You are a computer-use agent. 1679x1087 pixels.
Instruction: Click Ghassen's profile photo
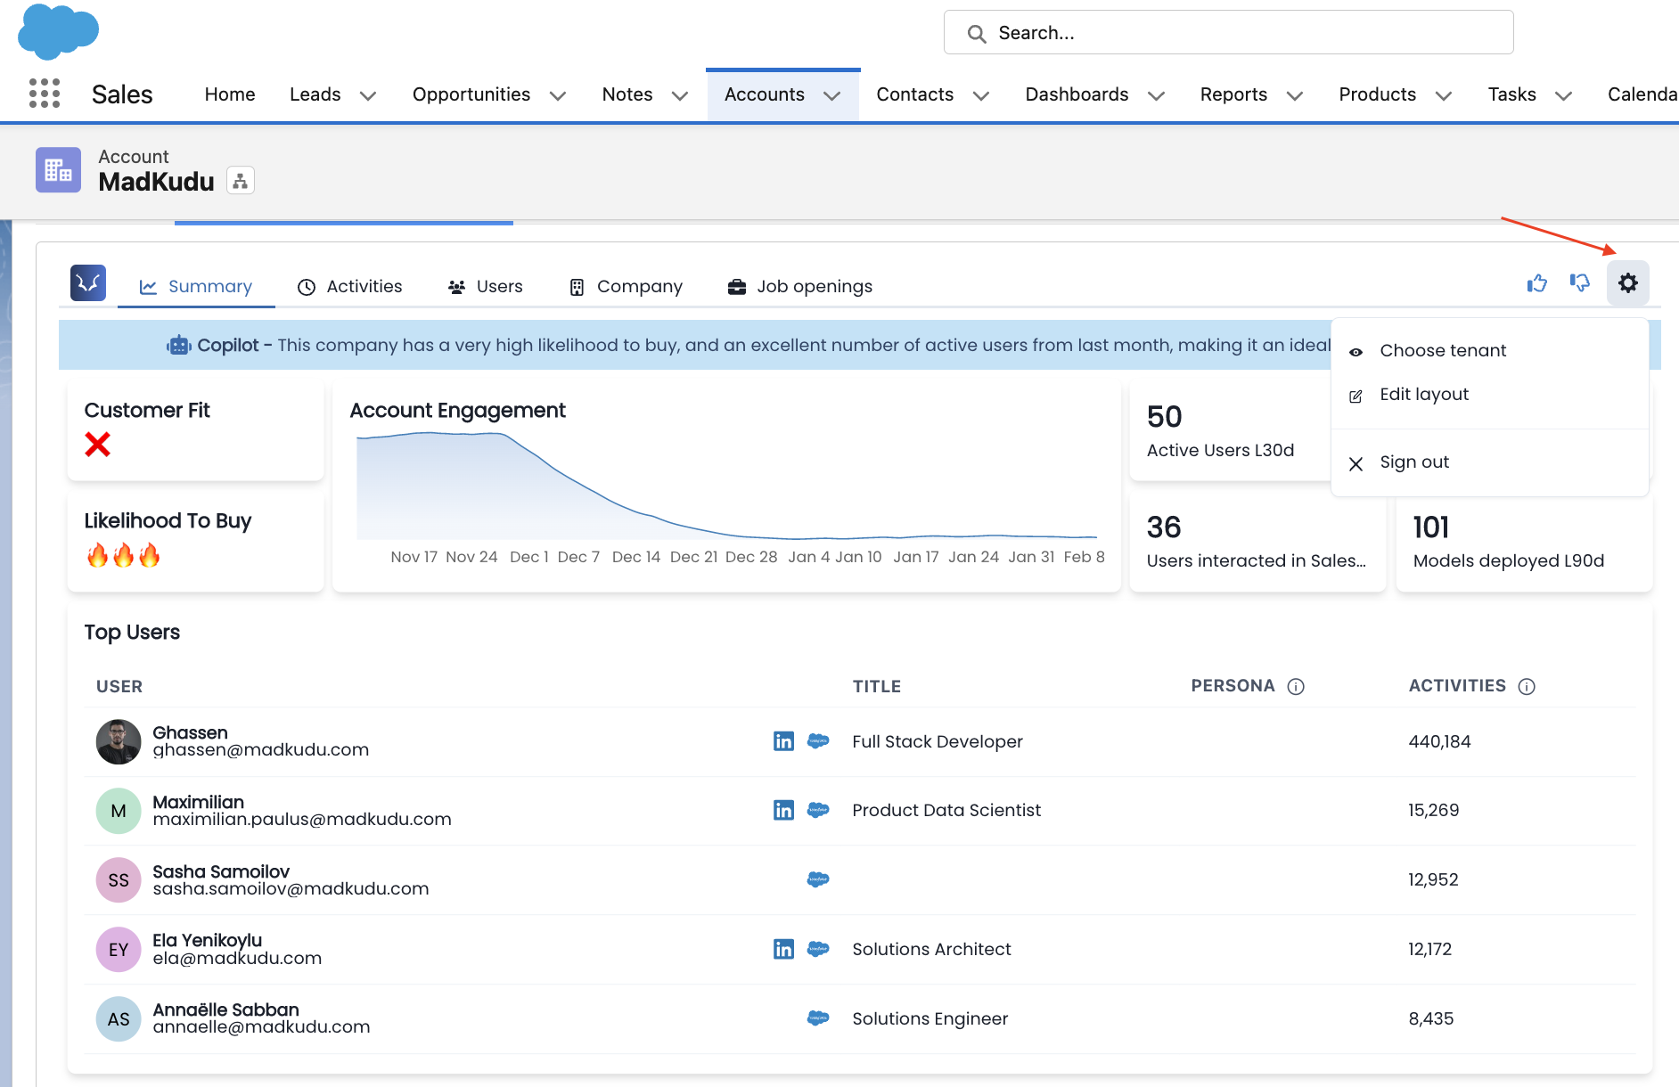click(119, 741)
